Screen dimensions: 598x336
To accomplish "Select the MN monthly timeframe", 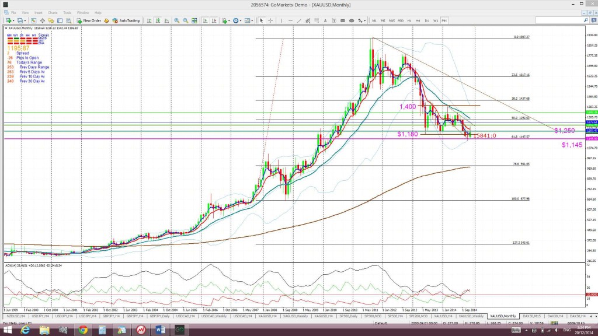I will pyautogui.click(x=444, y=20).
